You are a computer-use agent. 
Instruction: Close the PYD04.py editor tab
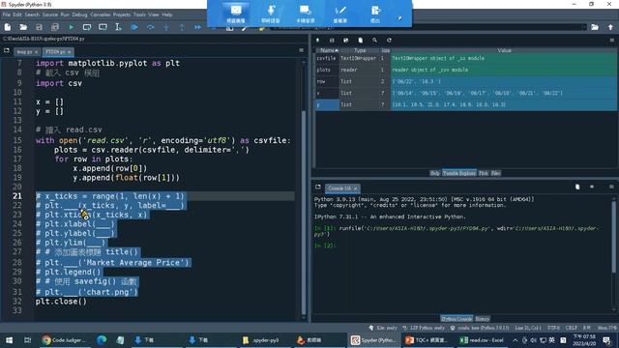(69, 52)
